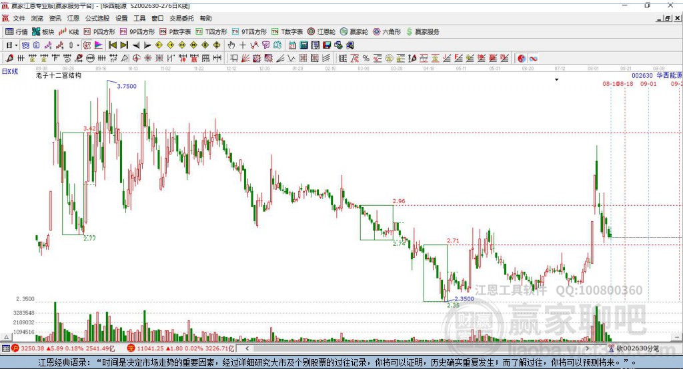The image size is (683, 369).
Task: Open the 交易委托 menu
Action: 181,18
